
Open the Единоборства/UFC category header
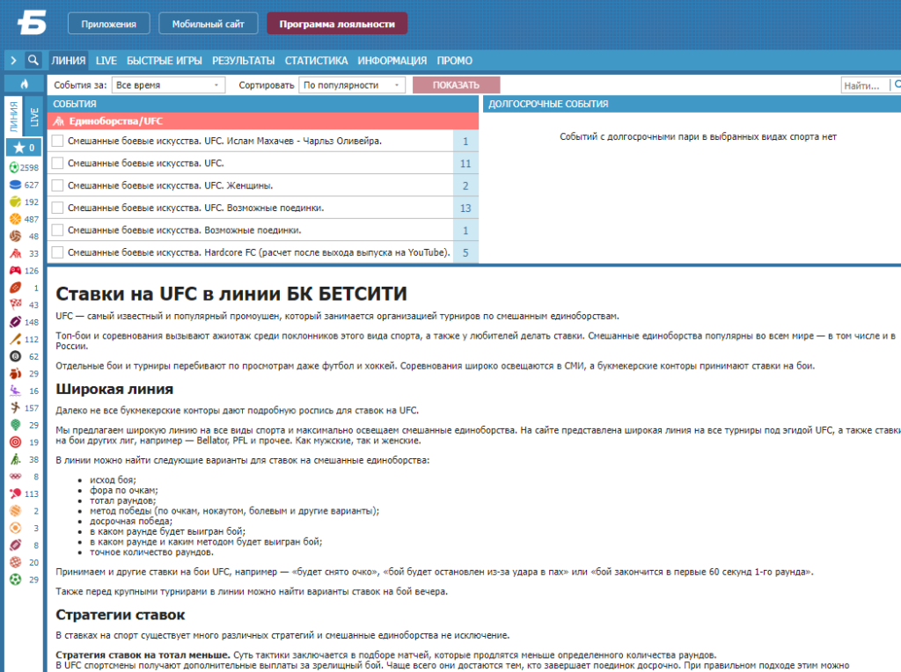(263, 121)
